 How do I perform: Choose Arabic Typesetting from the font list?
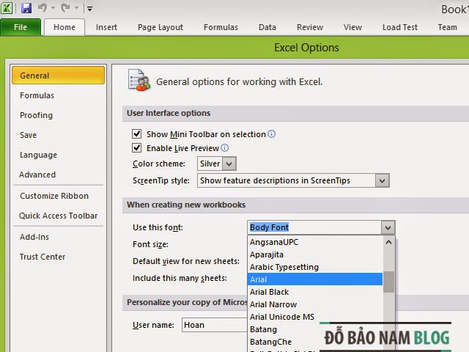(315, 267)
